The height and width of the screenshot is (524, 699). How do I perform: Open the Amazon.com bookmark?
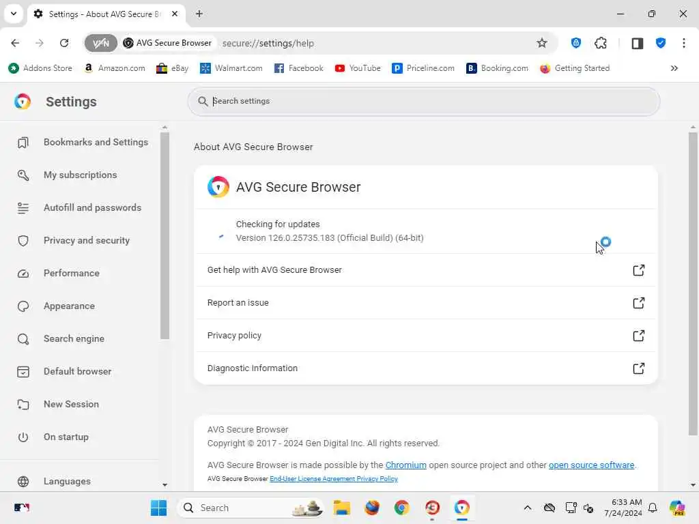[115, 68]
